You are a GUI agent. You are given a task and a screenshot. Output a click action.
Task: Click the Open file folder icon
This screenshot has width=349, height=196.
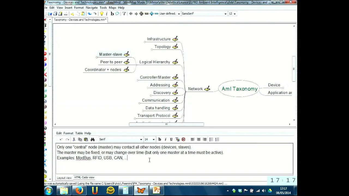point(50,14)
